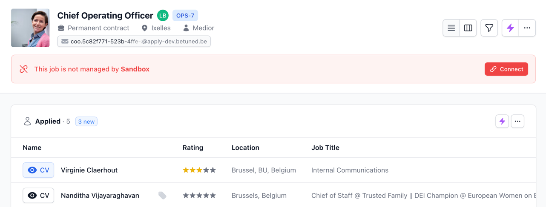
Task: Click the job email address field
Action: 134,42
